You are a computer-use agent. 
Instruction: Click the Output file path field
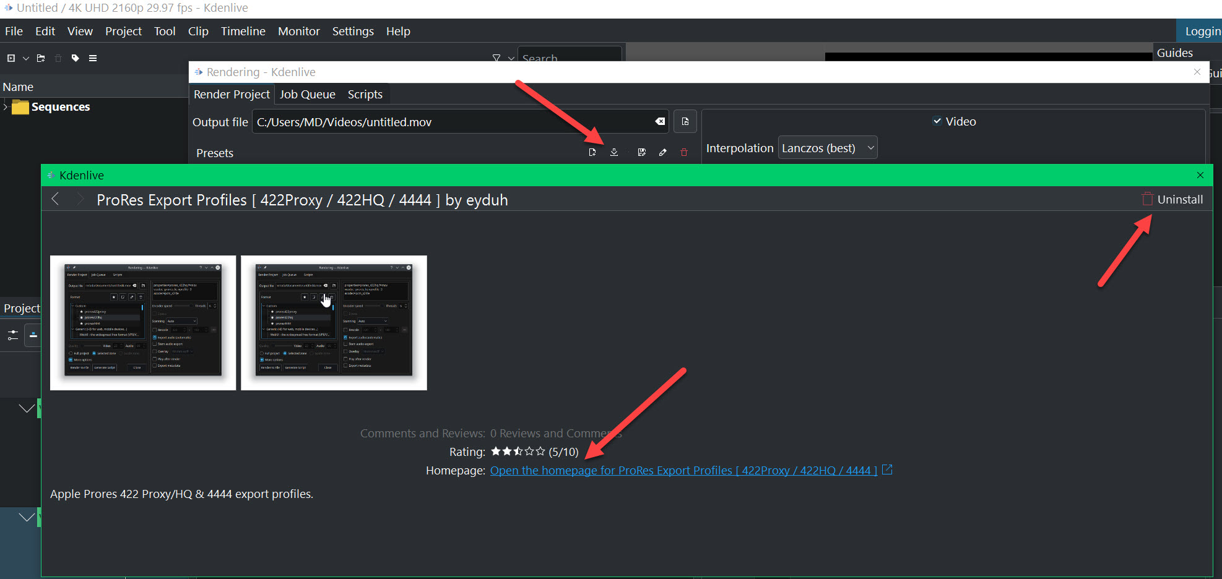[459, 122]
